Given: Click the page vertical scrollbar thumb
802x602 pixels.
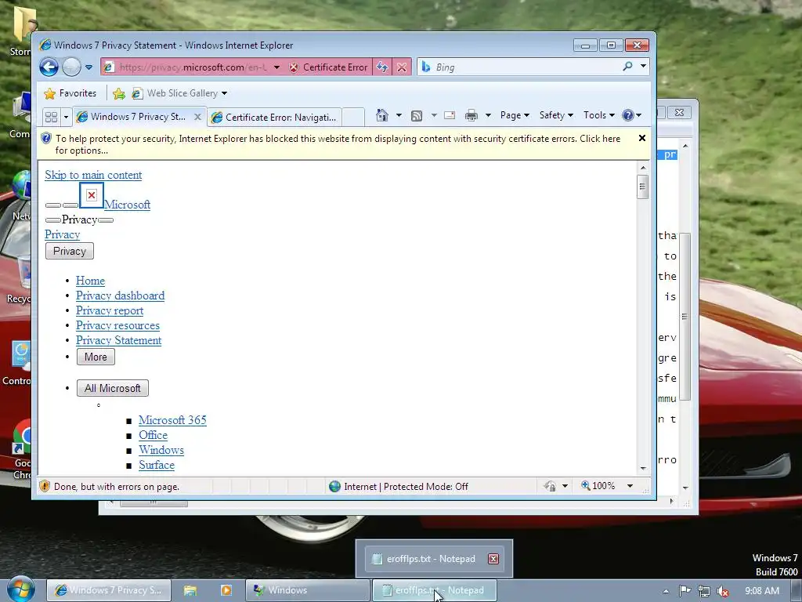Looking at the screenshot, I should 643,187.
